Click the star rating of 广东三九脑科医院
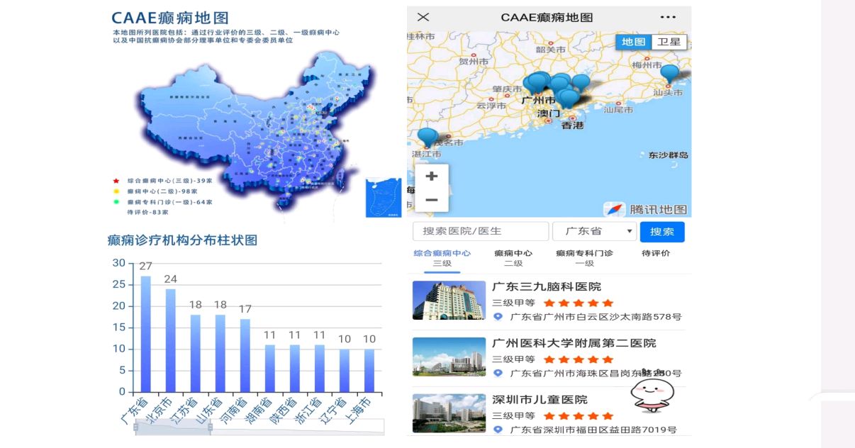This screenshot has height=448, width=855. pyautogui.click(x=579, y=303)
